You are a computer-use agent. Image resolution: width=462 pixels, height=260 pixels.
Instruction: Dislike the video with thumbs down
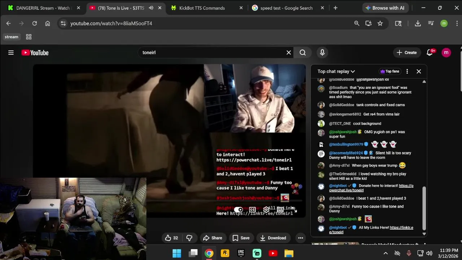pyautogui.click(x=189, y=238)
